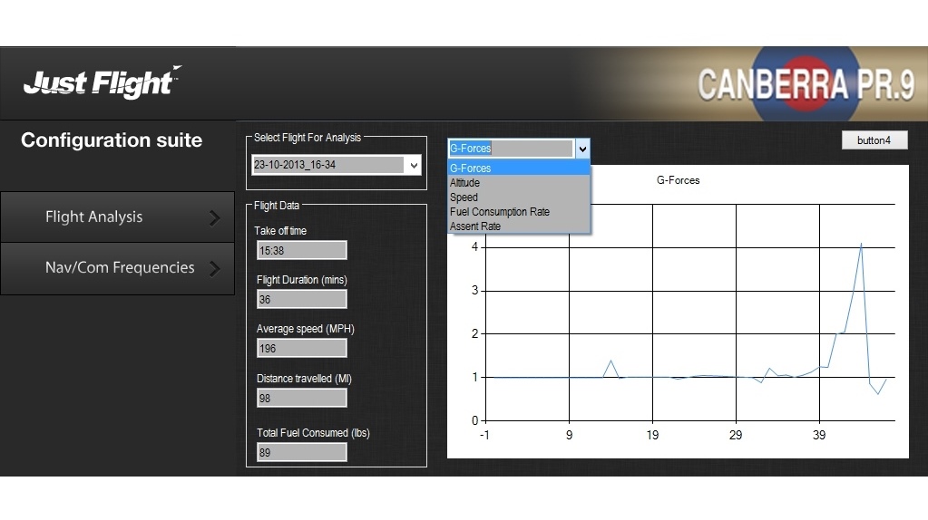Click the x-axis label 39
The height and width of the screenshot is (520, 928).
819,436
